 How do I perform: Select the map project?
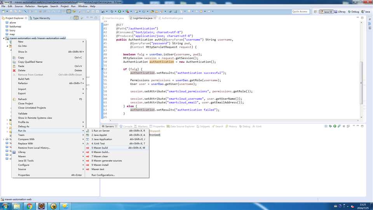pyautogui.click(x=12, y=34)
